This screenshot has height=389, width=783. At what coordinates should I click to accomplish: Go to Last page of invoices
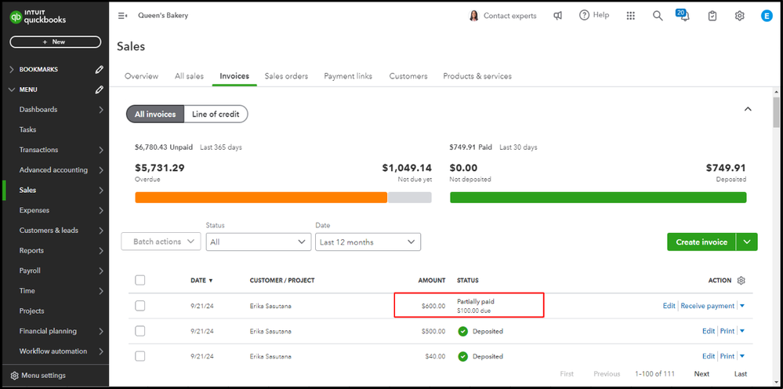741,373
